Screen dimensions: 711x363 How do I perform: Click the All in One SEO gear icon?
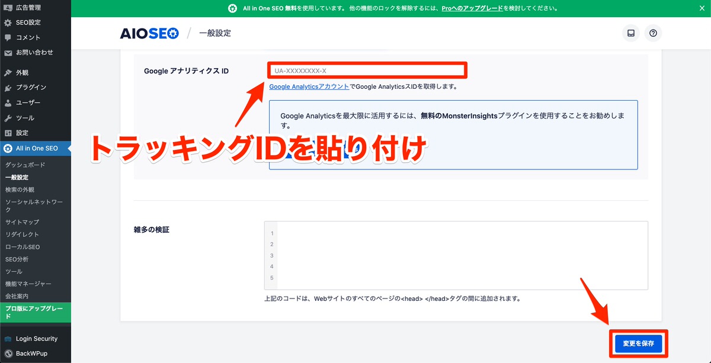(8, 148)
